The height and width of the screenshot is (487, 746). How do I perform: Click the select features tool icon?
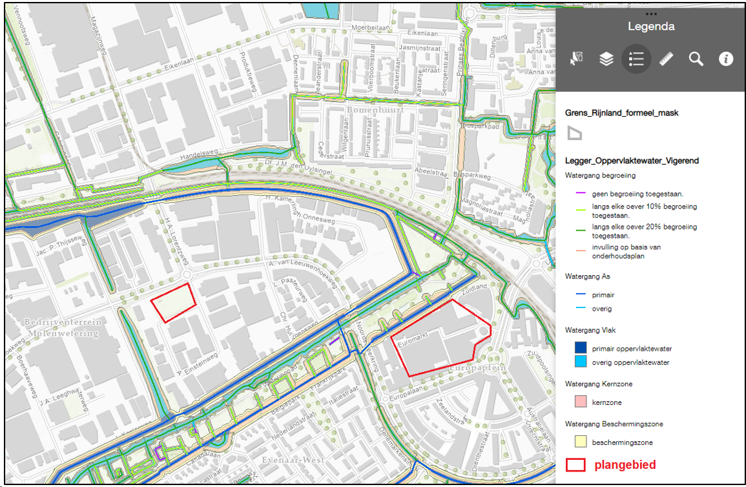coord(576,59)
